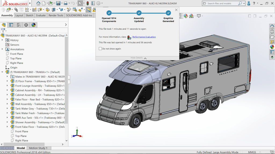Open Design Library in the task pane
This screenshot has width=275, height=154.
[272, 32]
